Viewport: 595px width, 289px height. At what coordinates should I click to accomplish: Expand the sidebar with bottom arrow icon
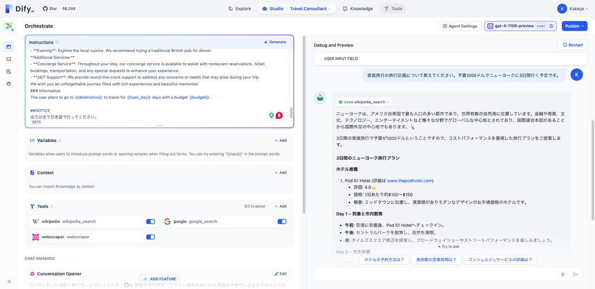coord(9,281)
